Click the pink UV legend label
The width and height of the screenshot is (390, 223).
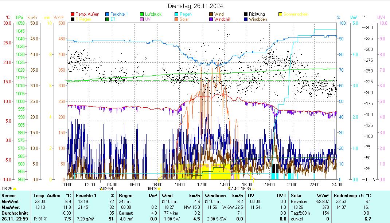coord(148,19)
